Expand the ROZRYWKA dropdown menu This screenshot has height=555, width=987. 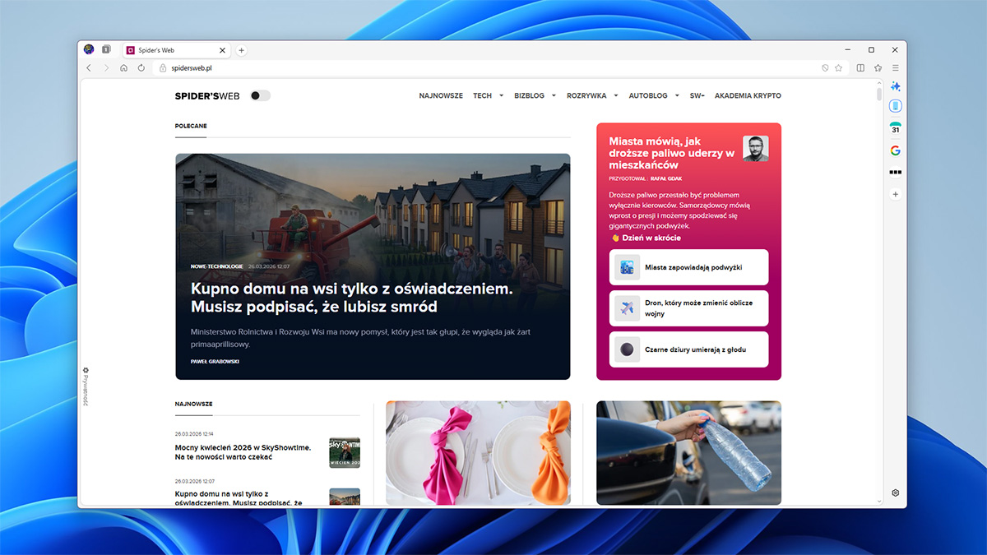pos(591,95)
